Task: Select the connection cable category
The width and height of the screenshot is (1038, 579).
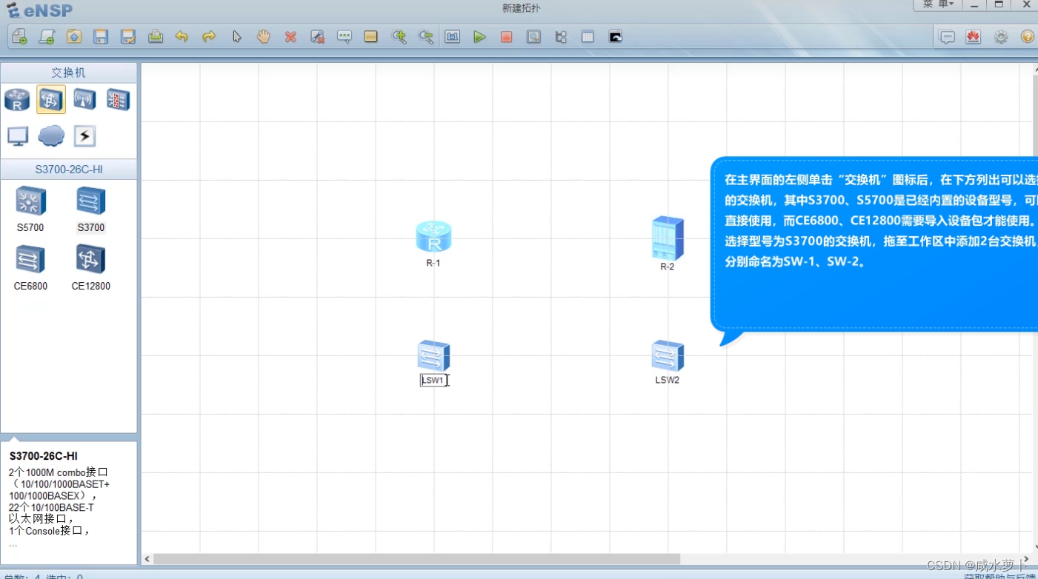Action: point(84,136)
